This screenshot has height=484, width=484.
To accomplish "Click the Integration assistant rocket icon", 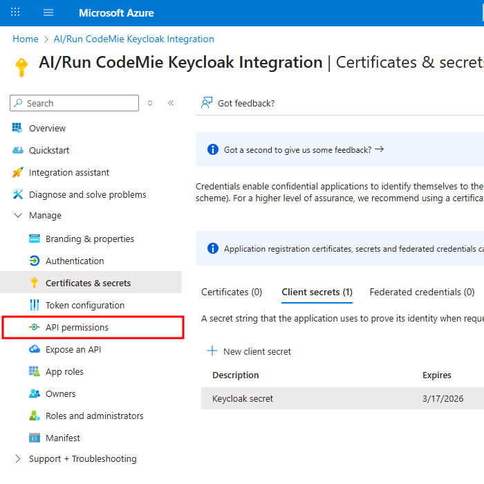I will 17,172.
